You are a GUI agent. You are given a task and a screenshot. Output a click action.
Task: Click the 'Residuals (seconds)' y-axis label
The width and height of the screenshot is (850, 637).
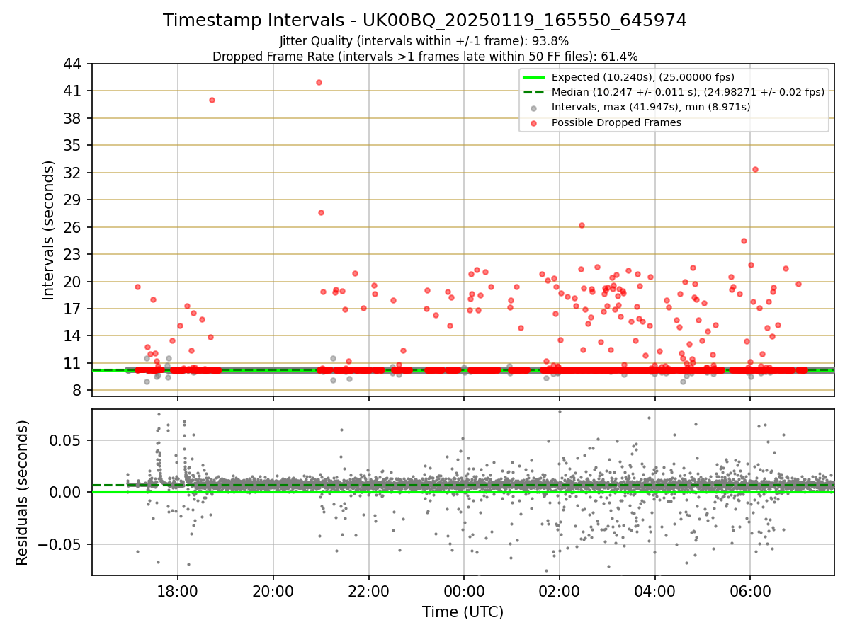pos(22,492)
